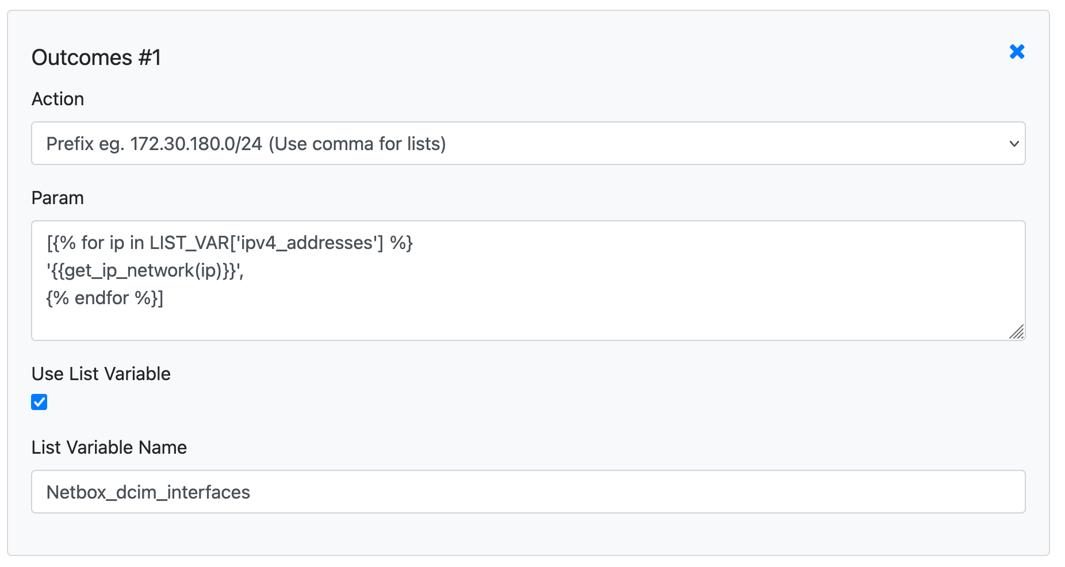Place cursor in 'Netbox_dcim_interfaces' text
This screenshot has height=567, width=1065.
(x=148, y=492)
